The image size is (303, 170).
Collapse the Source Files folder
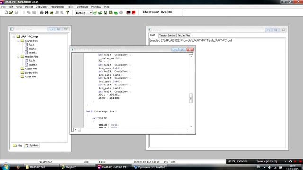[x=18, y=41]
